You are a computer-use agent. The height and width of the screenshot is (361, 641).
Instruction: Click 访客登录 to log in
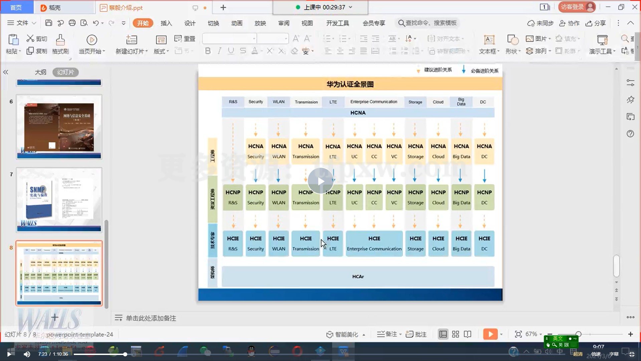pyautogui.click(x=573, y=7)
